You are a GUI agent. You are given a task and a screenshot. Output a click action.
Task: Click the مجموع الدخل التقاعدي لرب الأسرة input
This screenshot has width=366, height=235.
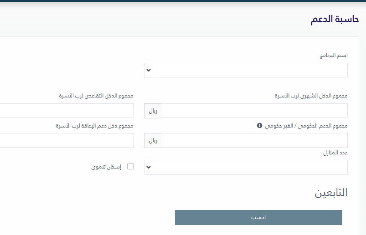point(67,111)
